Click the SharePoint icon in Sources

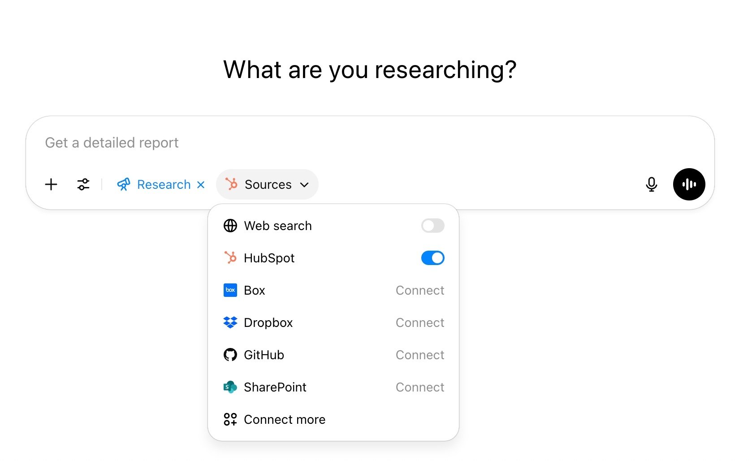(x=230, y=387)
